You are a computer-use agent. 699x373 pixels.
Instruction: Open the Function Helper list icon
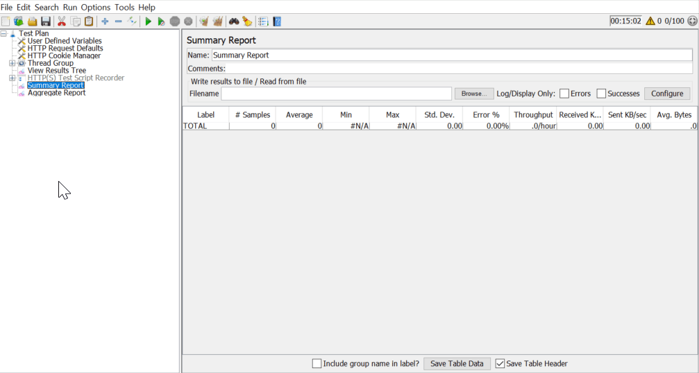tap(263, 21)
